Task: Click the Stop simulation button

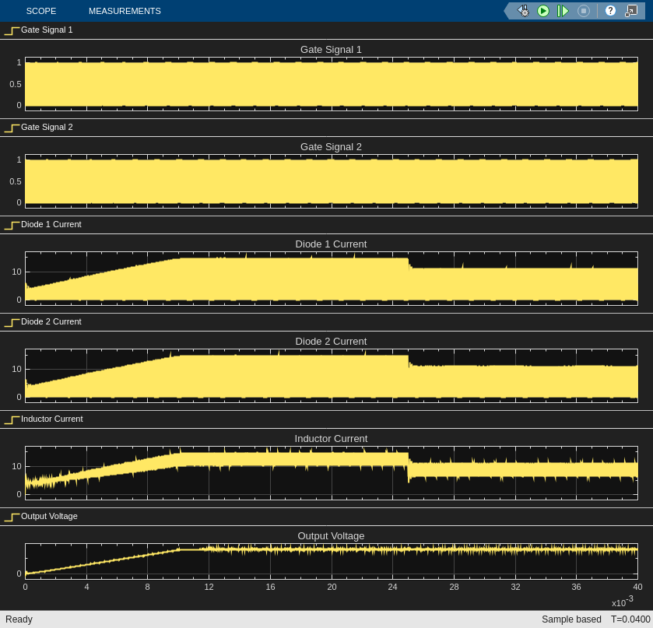Action: tap(584, 11)
